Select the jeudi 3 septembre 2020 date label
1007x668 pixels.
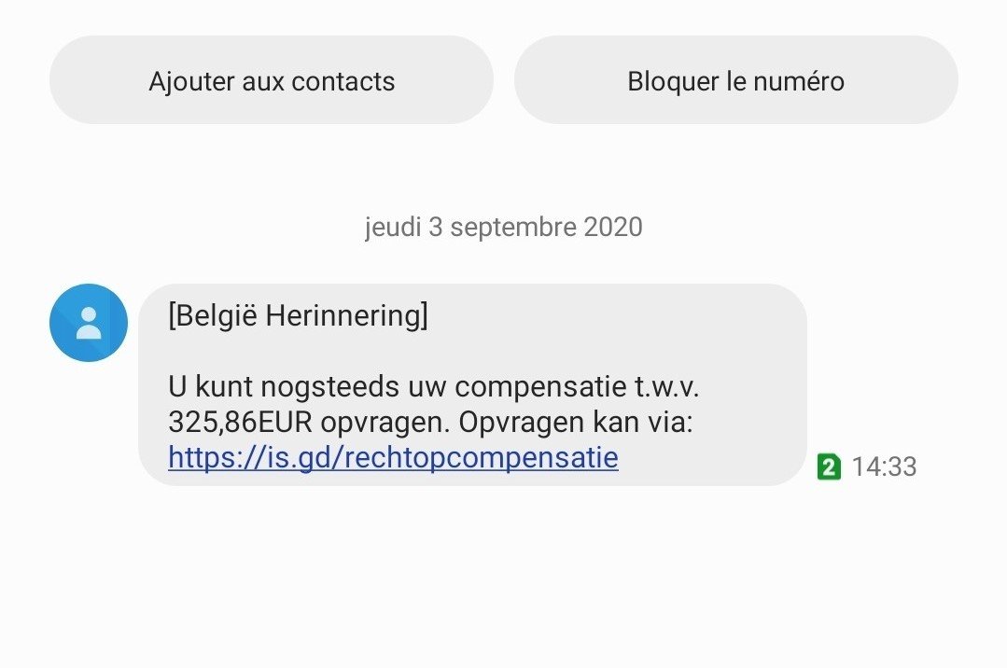(x=503, y=227)
